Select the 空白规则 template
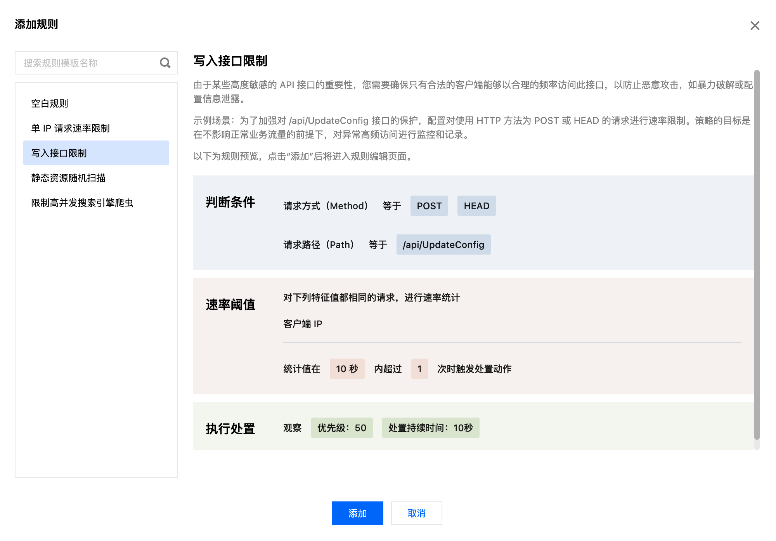 pos(50,104)
